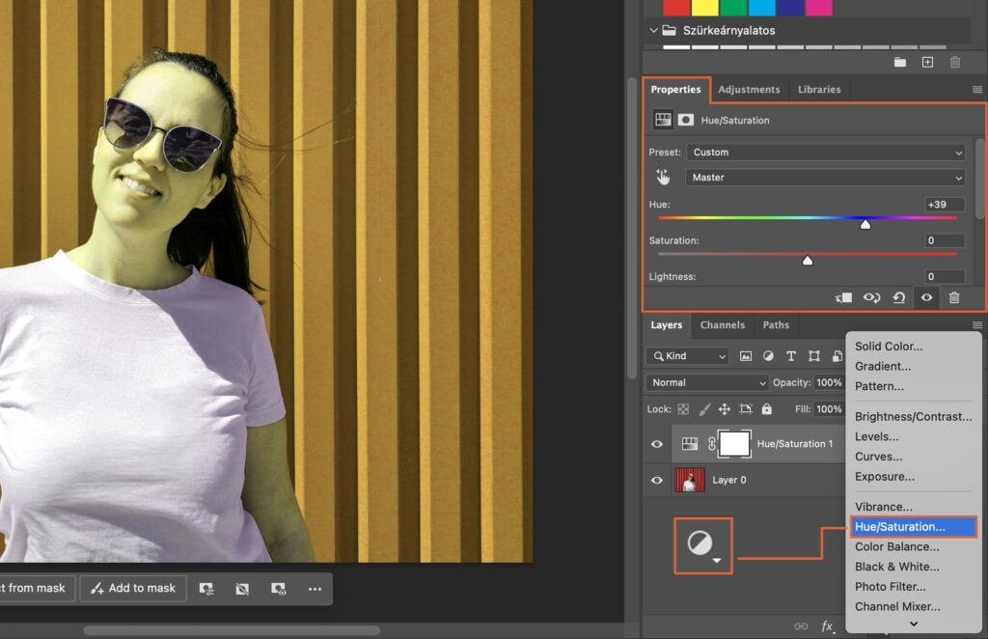The width and height of the screenshot is (988, 639).
Task: Click the layer mask icon beside Hue/Saturation
Action: [686, 120]
